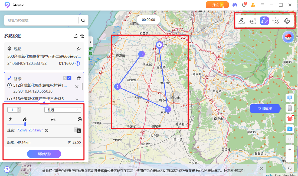Choose bicycle speed icon
Screen dimensions: 298x176
(25, 119)
